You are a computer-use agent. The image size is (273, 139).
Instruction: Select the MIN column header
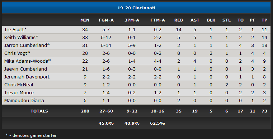tap(85, 20)
